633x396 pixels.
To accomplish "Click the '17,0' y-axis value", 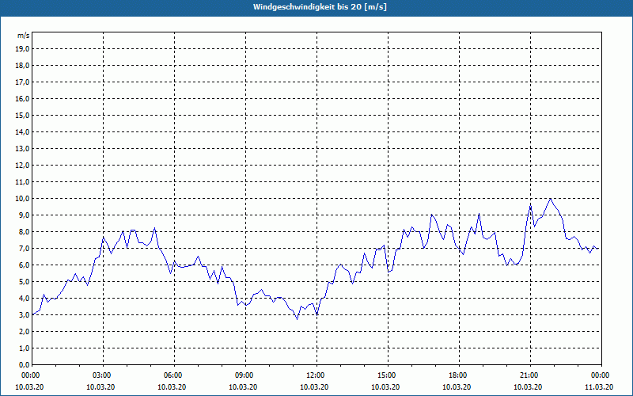I will click(22, 82).
